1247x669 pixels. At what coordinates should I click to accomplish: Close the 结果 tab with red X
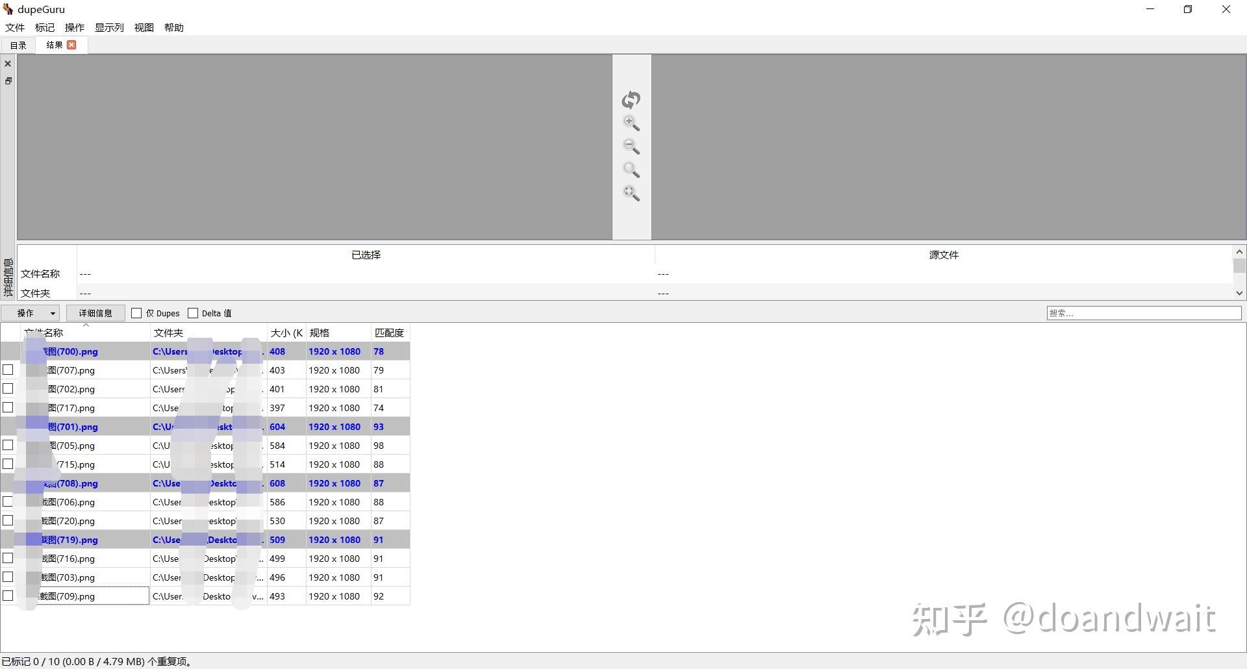coord(71,45)
